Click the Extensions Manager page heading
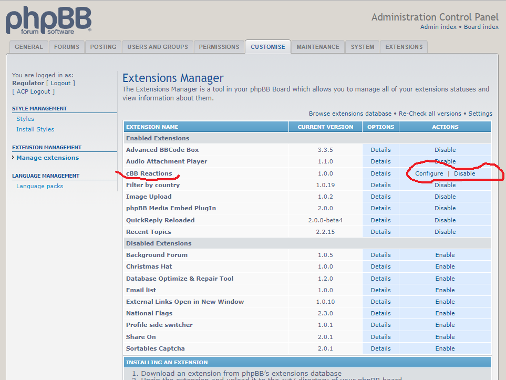The width and height of the screenshot is (506, 380). tap(173, 78)
